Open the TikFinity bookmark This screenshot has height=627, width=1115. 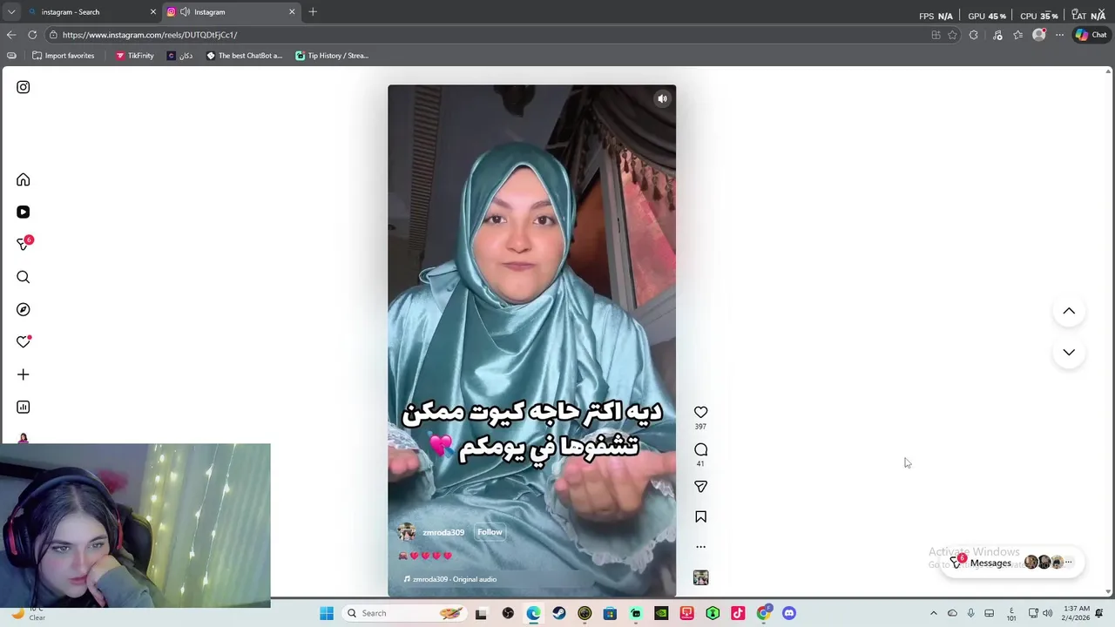tap(134, 56)
